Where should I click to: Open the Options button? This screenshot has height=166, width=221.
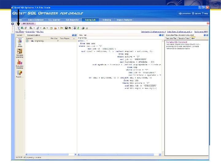[196, 14]
